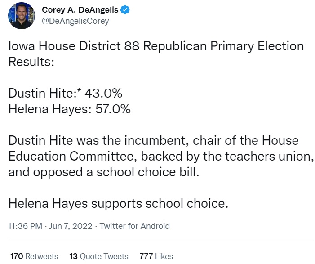315x264 pixels.
Task: Open the Twitter for Android source link
Action: point(135,226)
